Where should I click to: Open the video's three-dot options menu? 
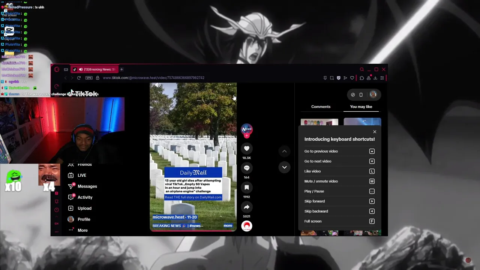[x=229, y=85]
